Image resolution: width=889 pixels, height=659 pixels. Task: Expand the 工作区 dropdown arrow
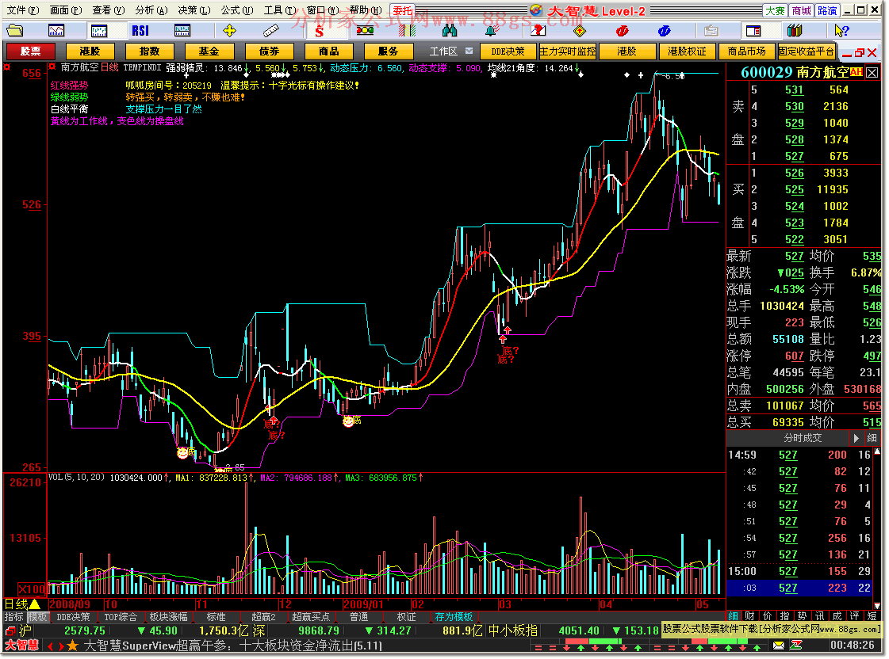pos(469,51)
